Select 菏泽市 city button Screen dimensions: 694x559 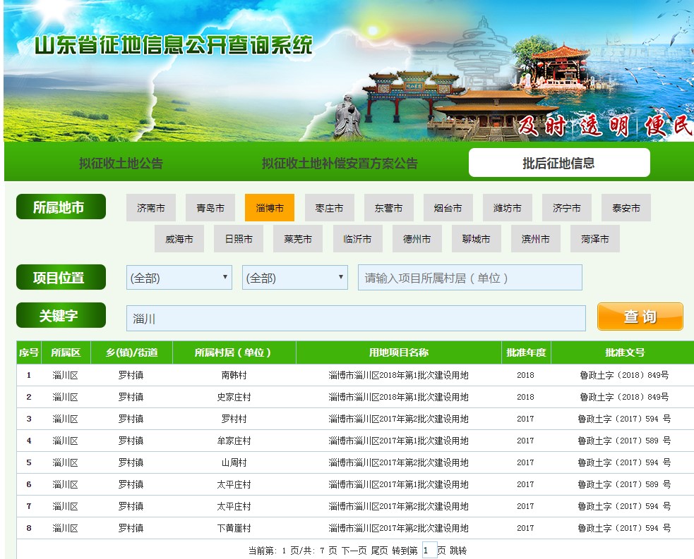click(x=594, y=239)
